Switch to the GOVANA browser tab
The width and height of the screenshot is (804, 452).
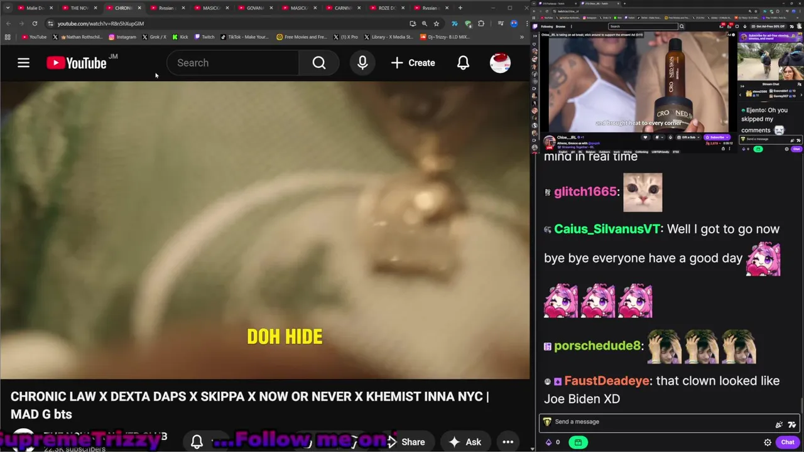(254, 8)
